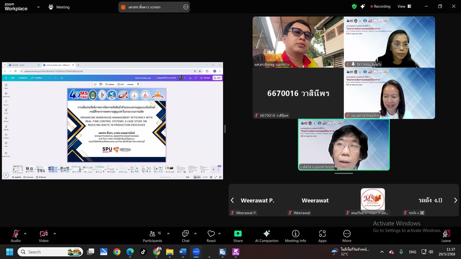Select the Meeting tab
Image resolution: width=461 pixels, height=259 pixels.
(59, 7)
